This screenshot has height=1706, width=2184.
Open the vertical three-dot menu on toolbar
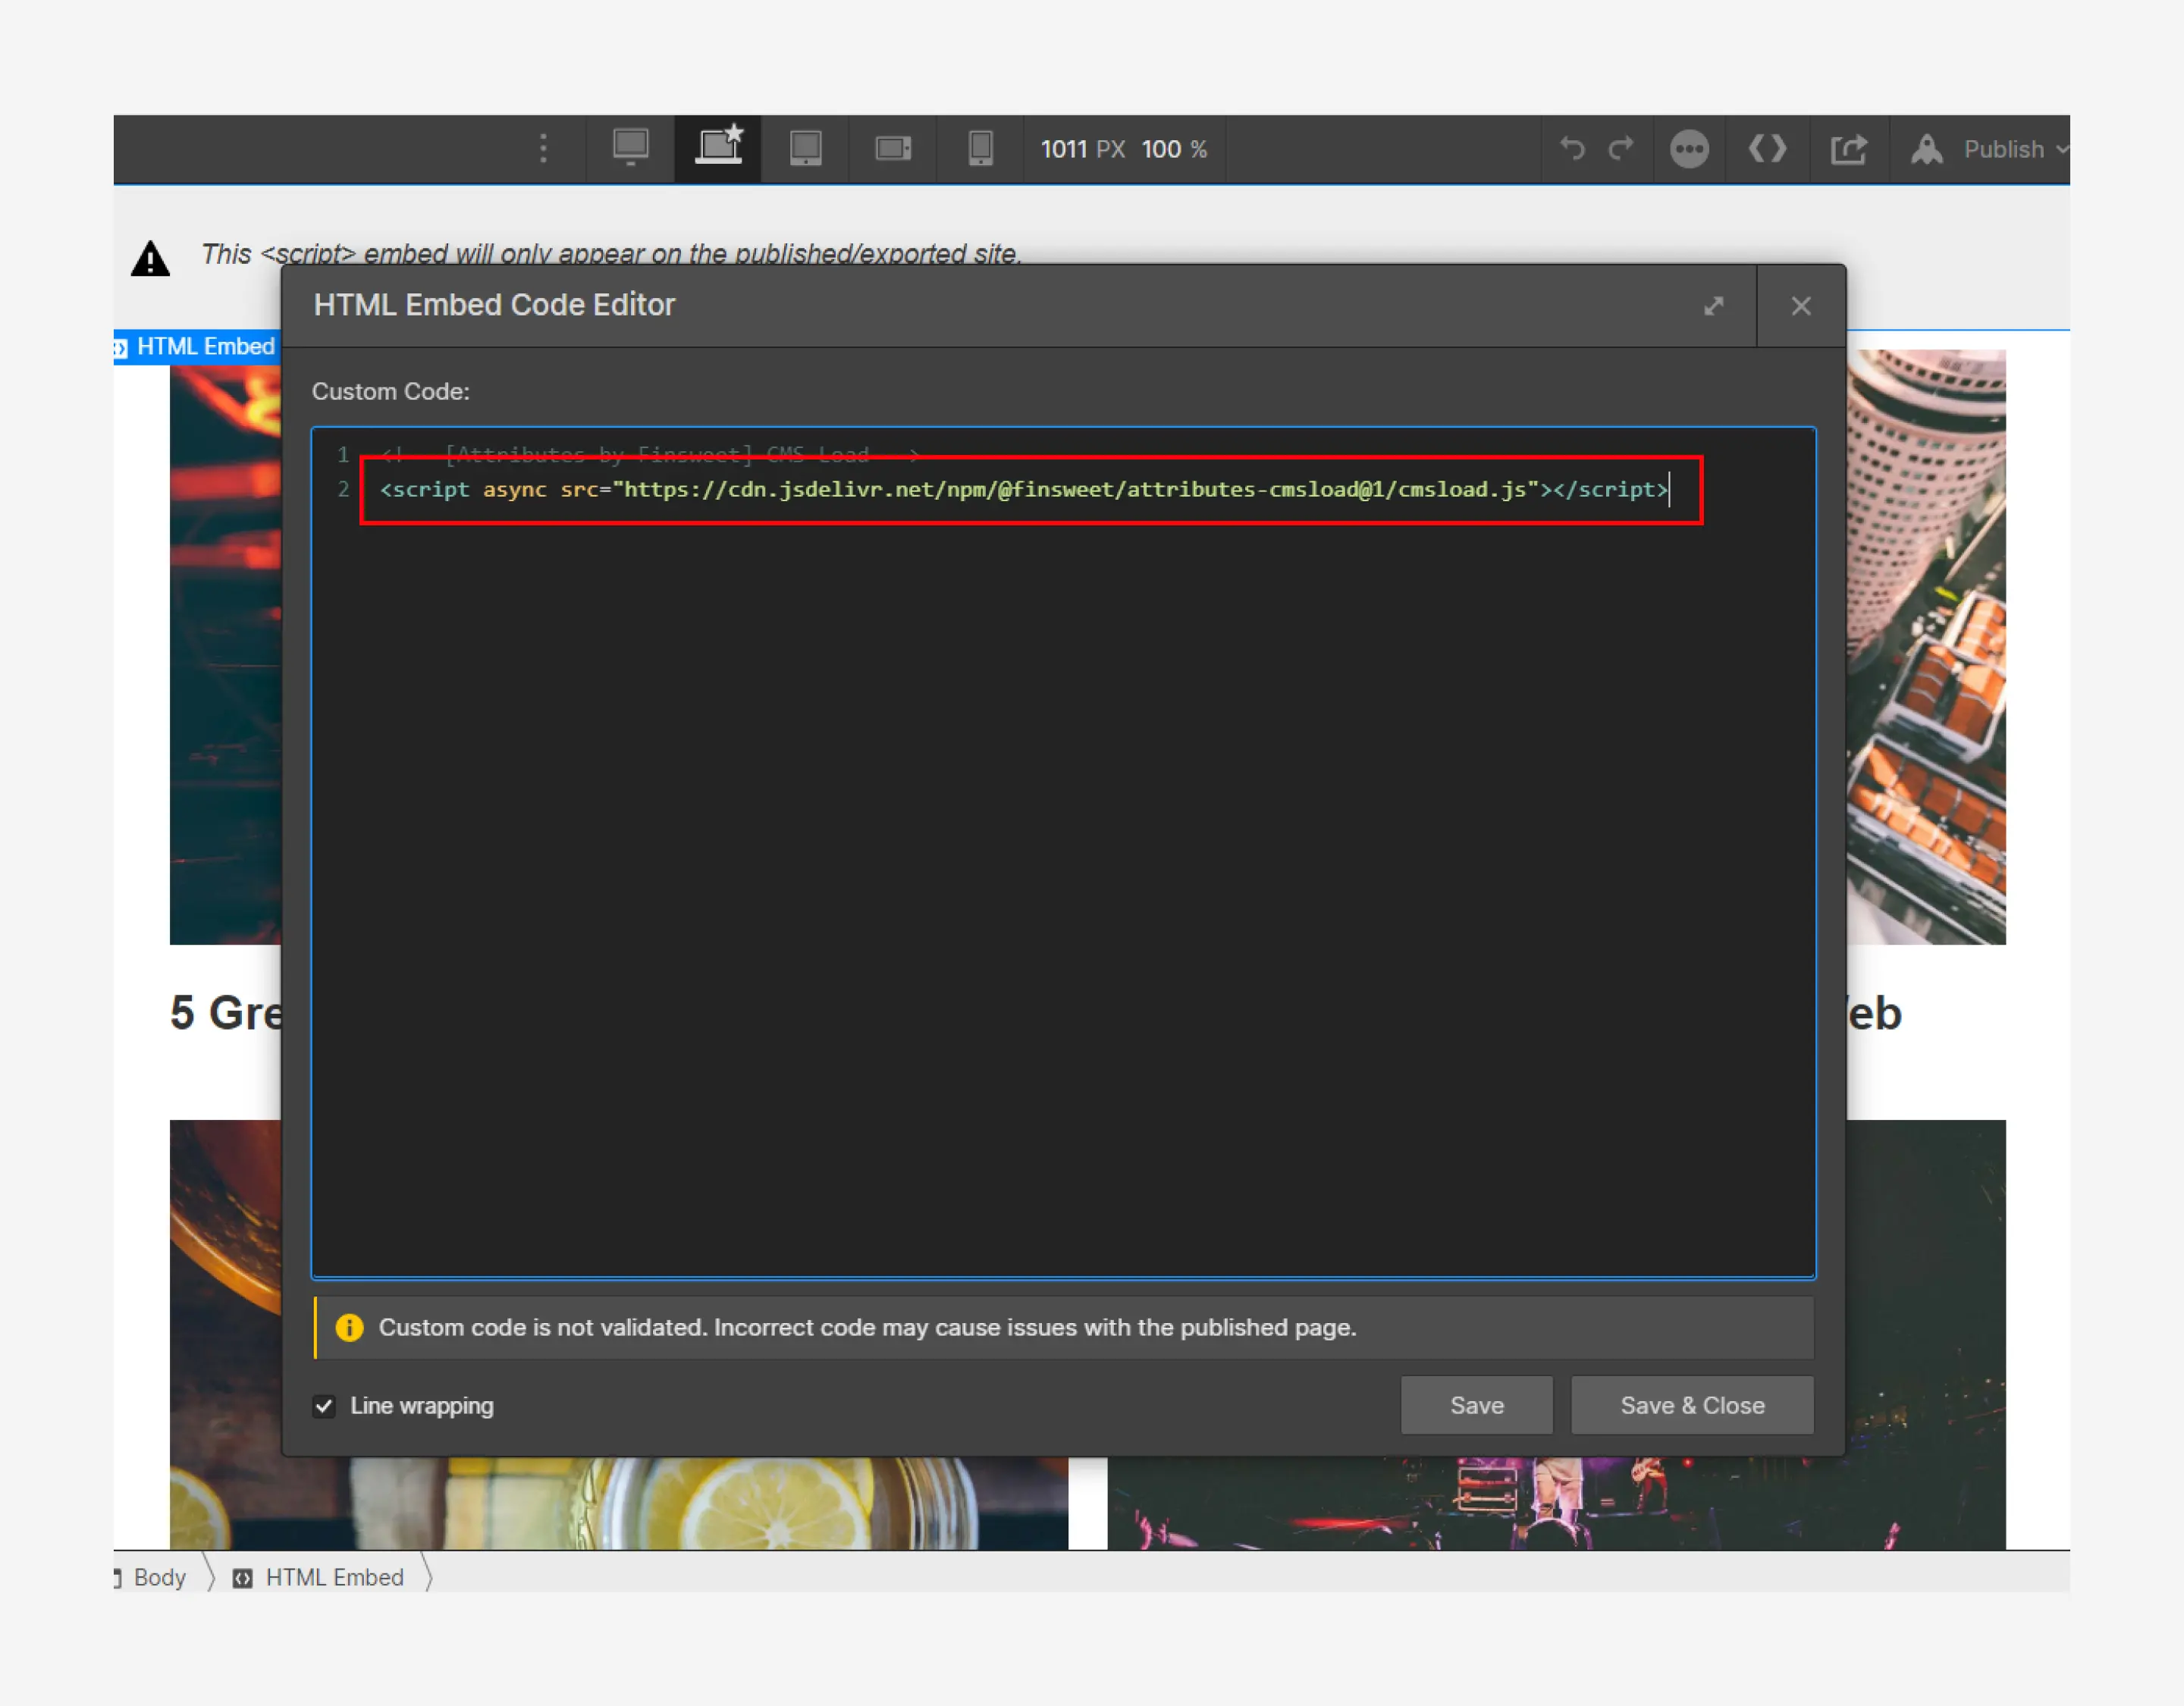tap(543, 148)
